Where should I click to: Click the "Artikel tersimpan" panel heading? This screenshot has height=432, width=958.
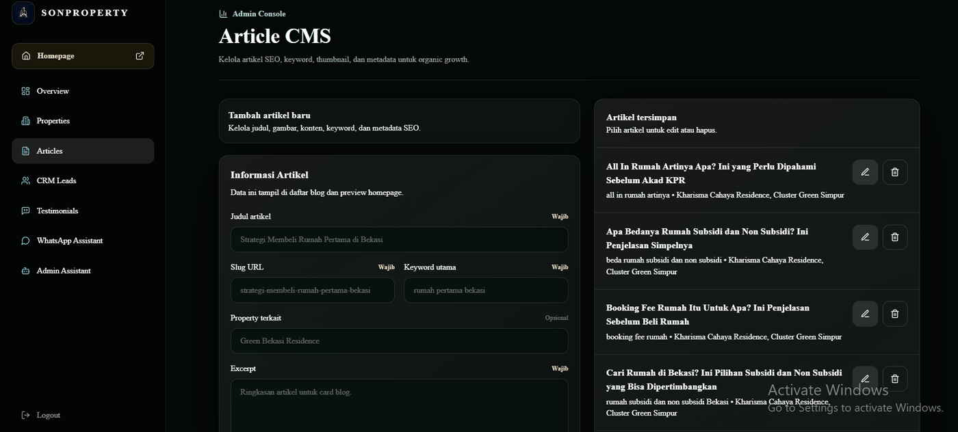pos(641,118)
